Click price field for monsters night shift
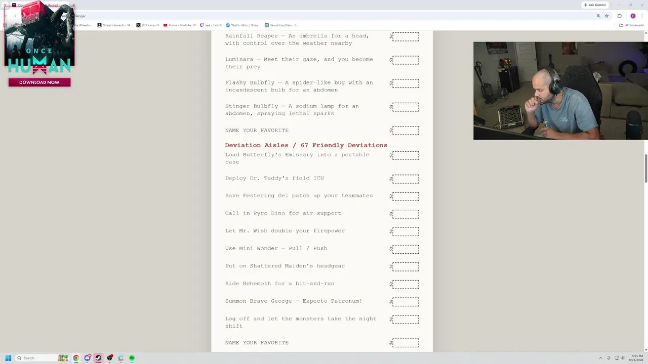This screenshot has width=648, height=364. (406, 320)
